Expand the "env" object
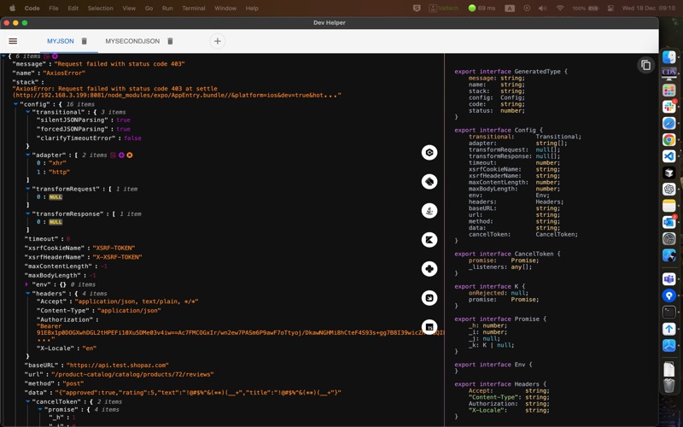The image size is (683, 427). [26, 284]
